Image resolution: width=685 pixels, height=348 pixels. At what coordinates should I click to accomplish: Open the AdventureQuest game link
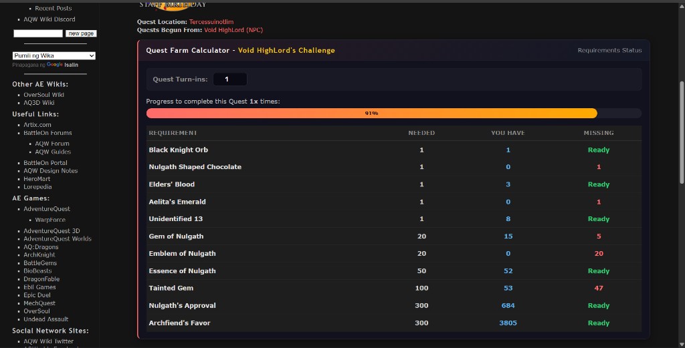click(47, 209)
